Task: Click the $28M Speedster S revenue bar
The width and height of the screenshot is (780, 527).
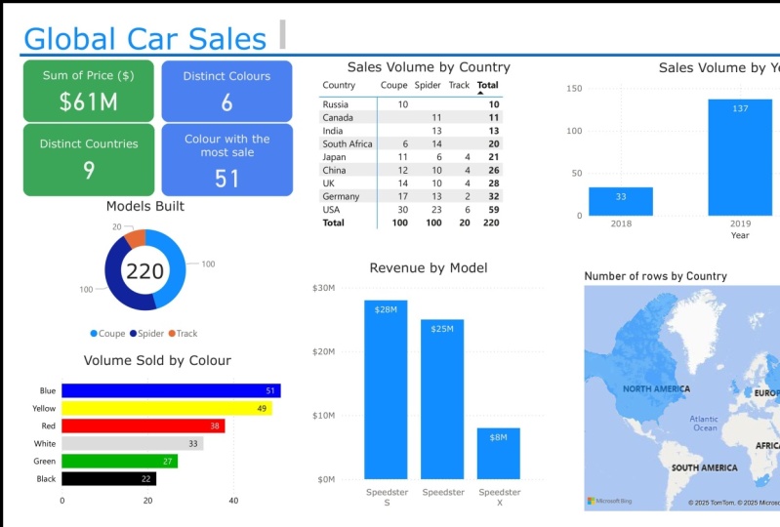Action: (386, 389)
